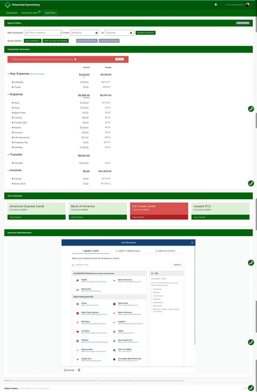Collapse the Income section
257x392 pixels.
click(x=8, y=171)
